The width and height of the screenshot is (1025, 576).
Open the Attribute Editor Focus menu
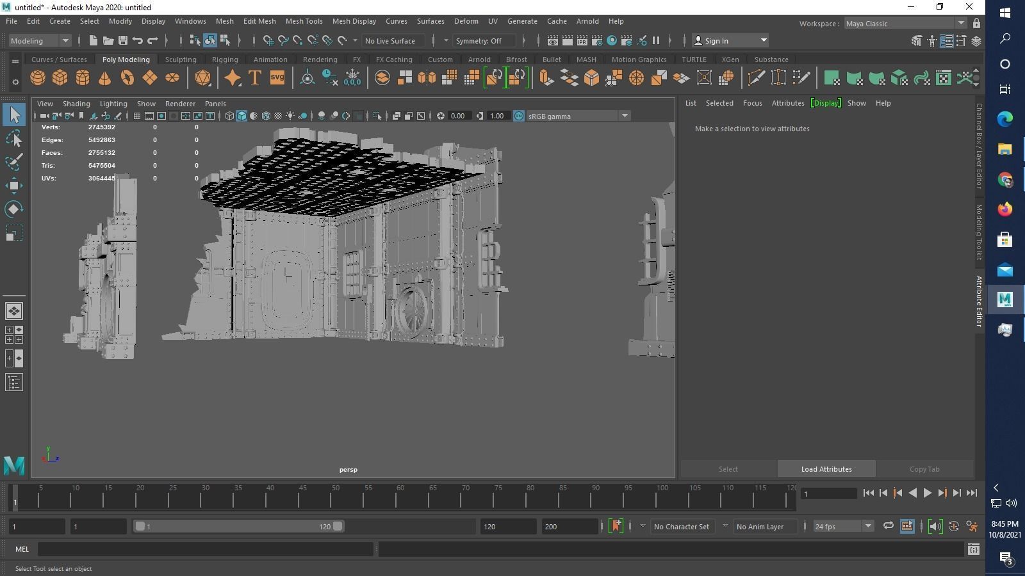pos(752,103)
